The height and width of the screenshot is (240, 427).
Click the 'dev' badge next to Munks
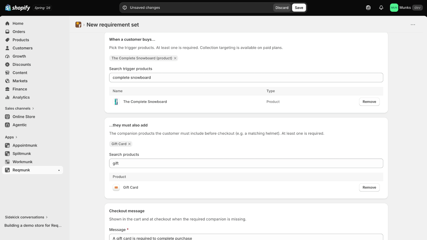[x=417, y=8]
